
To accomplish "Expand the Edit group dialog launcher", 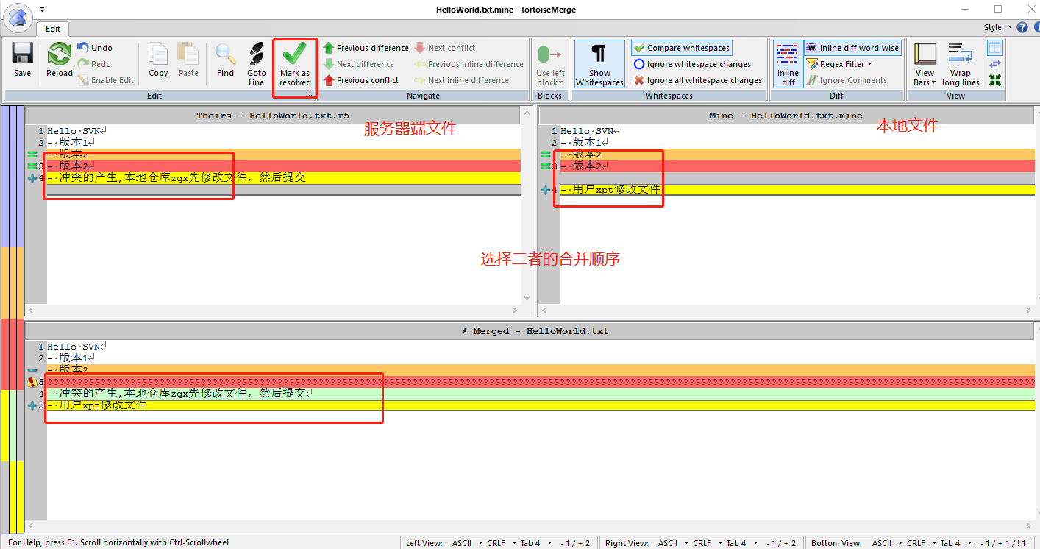I will (310, 96).
